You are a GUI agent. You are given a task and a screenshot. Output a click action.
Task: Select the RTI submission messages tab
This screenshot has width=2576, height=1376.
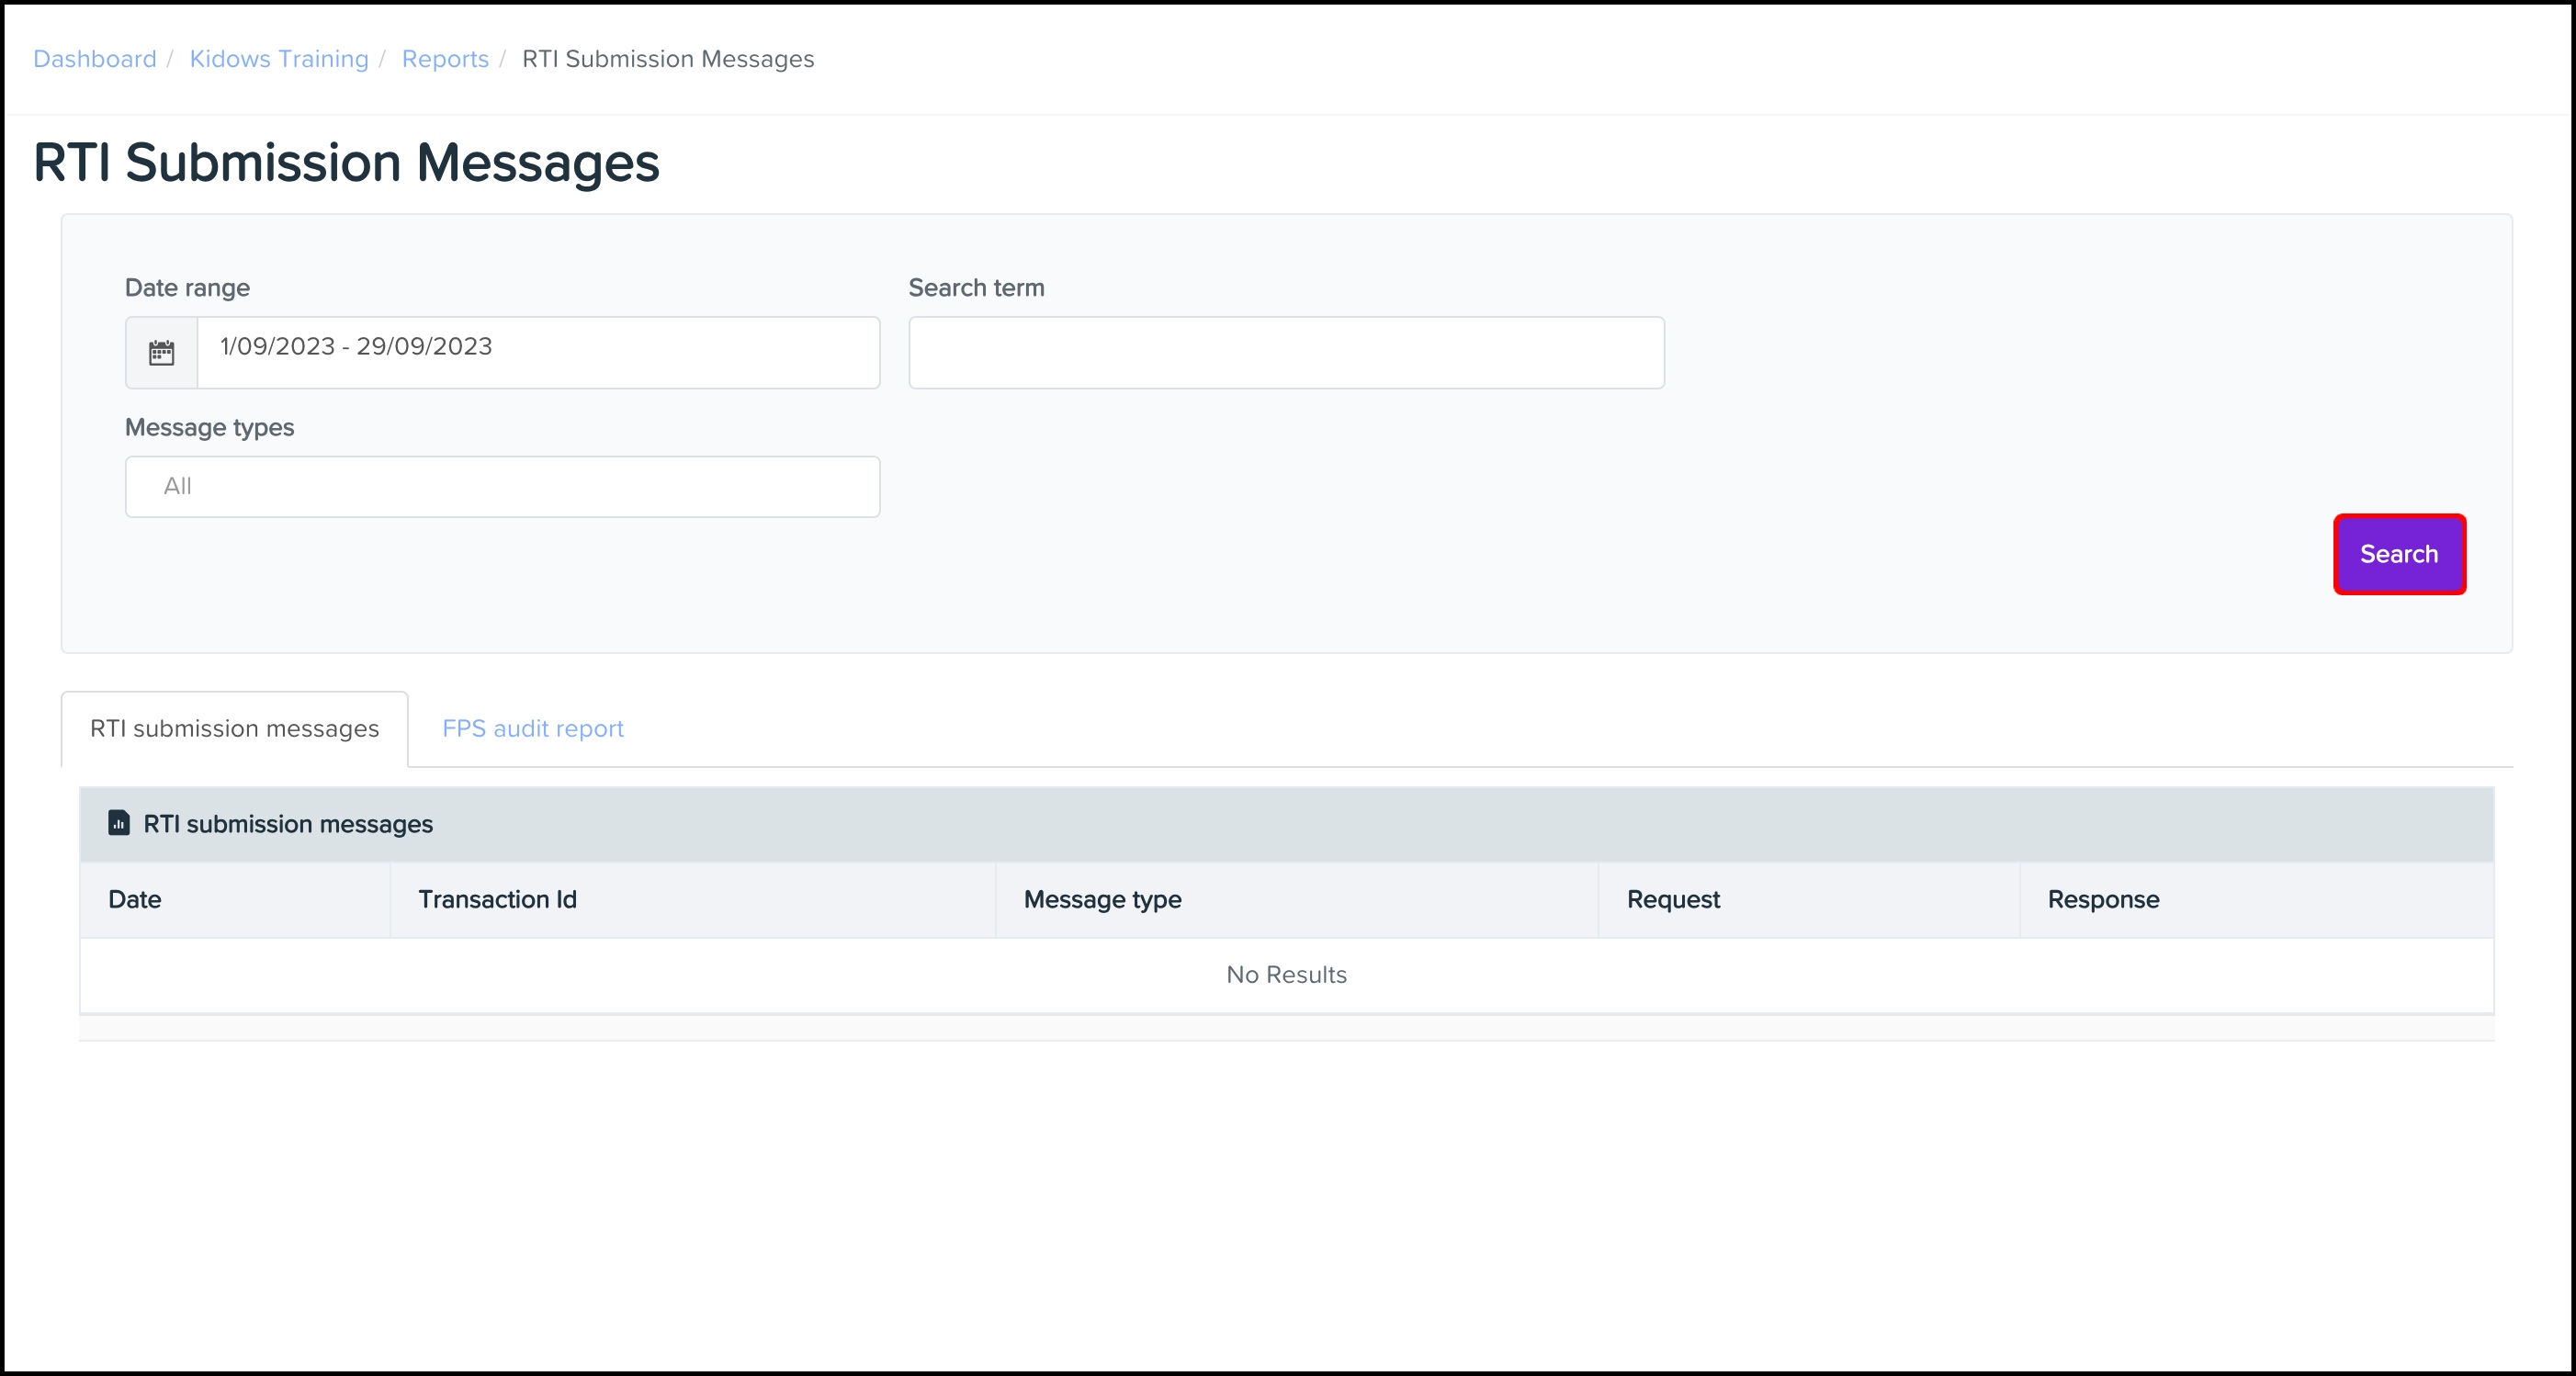click(x=234, y=729)
